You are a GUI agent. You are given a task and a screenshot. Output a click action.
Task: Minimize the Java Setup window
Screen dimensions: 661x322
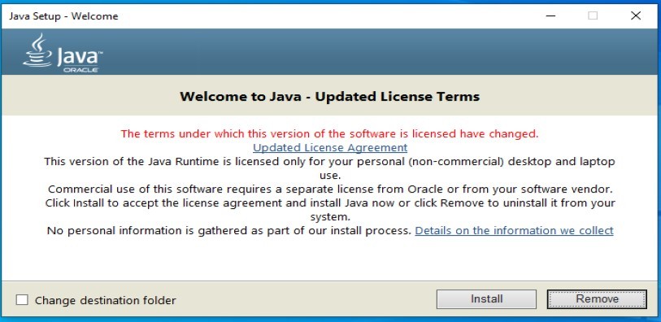pyautogui.click(x=550, y=16)
